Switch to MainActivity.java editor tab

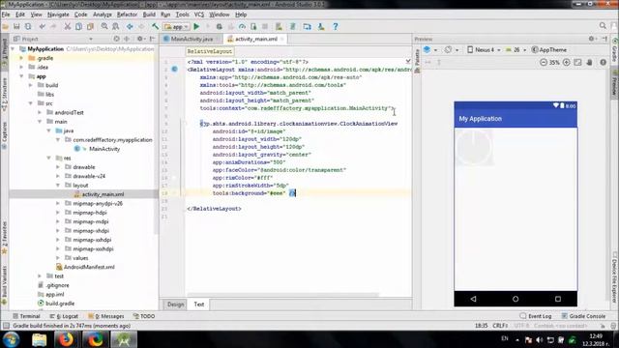192,39
